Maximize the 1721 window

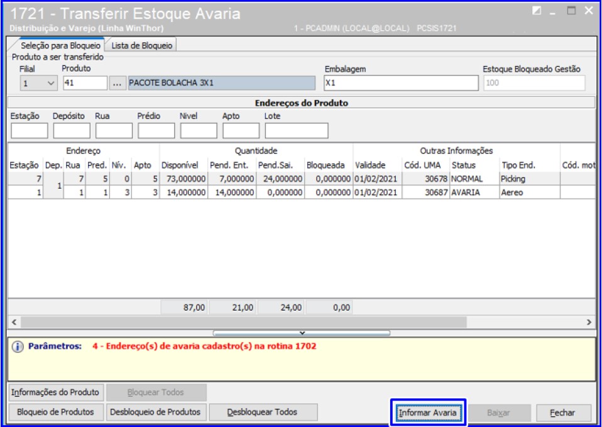(x=571, y=11)
